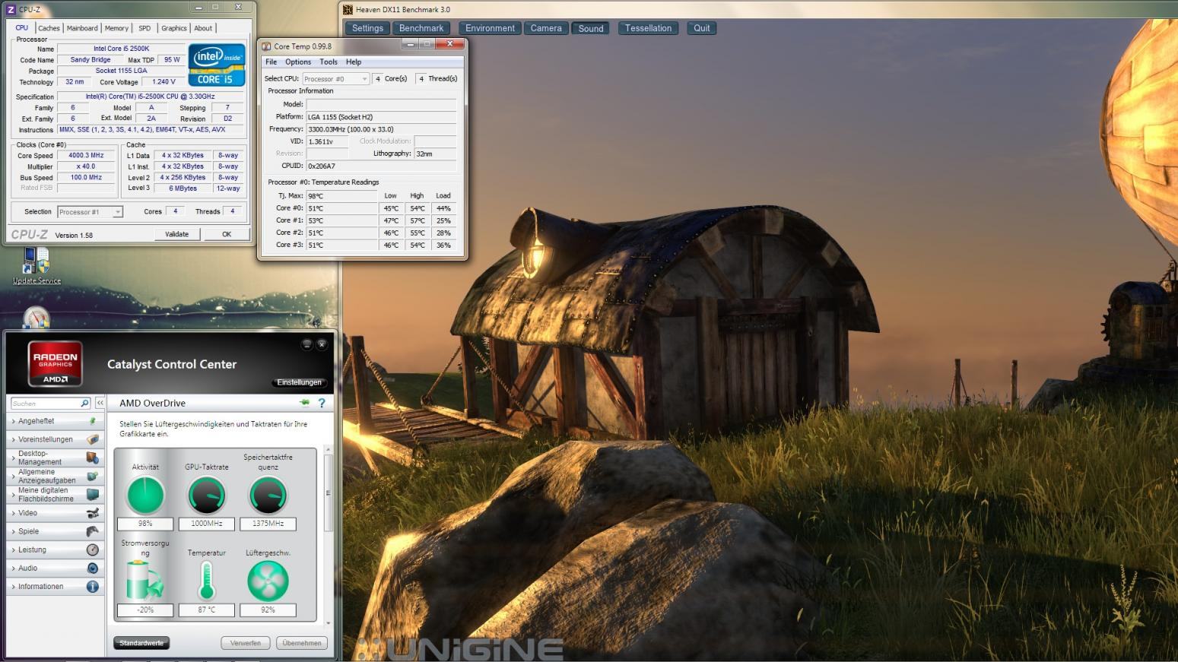This screenshot has height=662, width=1178.
Task: Click the pin icon on the Angeheftet row
Action: click(93, 420)
